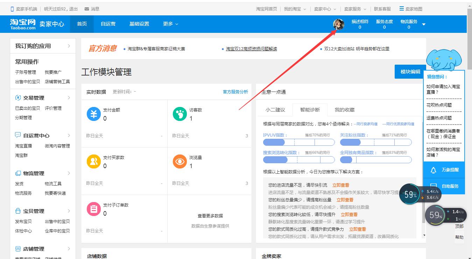472x259 pixels.
Task: Click the IPVUV指数 progress bar
Action: (x=299, y=142)
